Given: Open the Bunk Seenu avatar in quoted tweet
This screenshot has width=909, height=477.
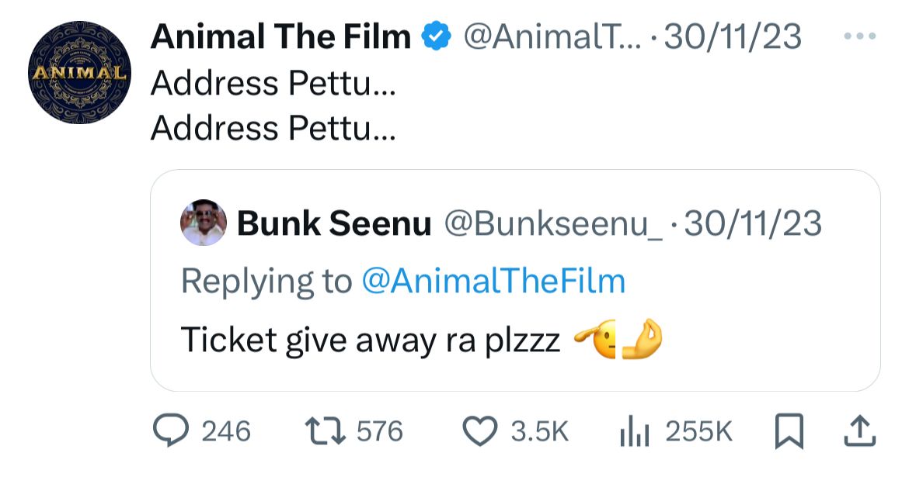Looking at the screenshot, I should point(204,223).
